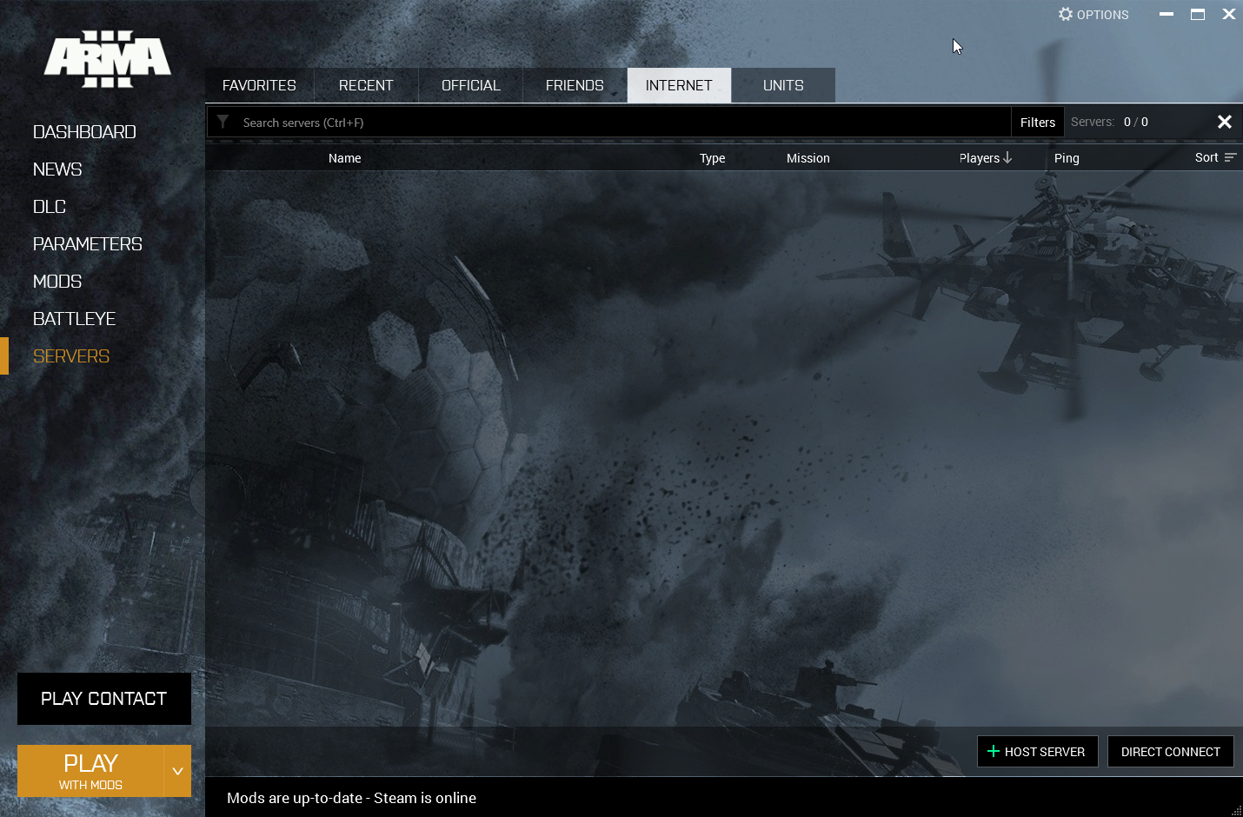The image size is (1243, 817).
Task: Switch to the Recent tab
Action: point(366,85)
